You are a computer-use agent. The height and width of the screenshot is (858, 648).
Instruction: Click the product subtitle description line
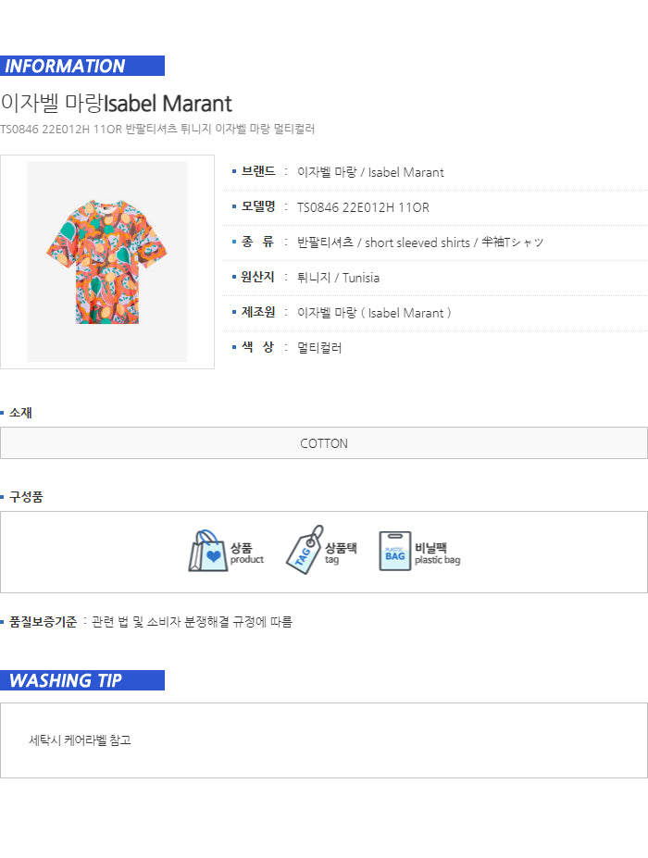(157, 129)
